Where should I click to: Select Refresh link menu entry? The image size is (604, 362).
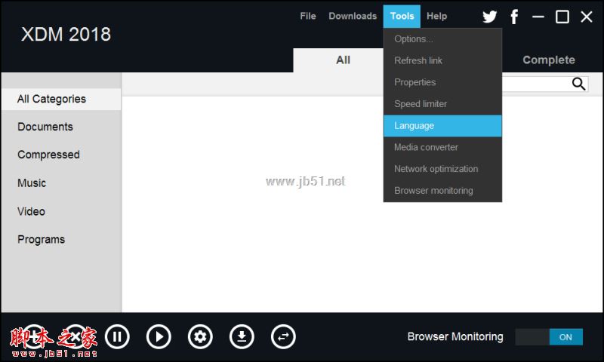442,60
